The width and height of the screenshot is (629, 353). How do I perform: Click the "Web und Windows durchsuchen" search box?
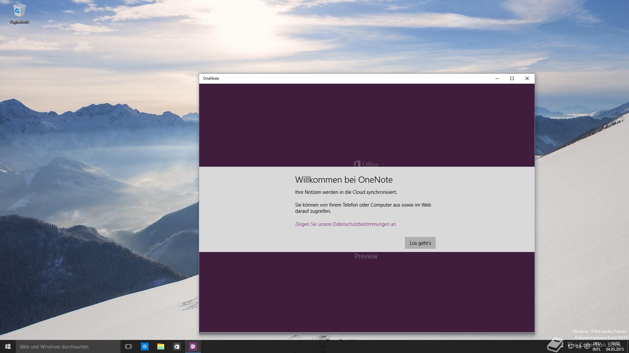(68, 346)
